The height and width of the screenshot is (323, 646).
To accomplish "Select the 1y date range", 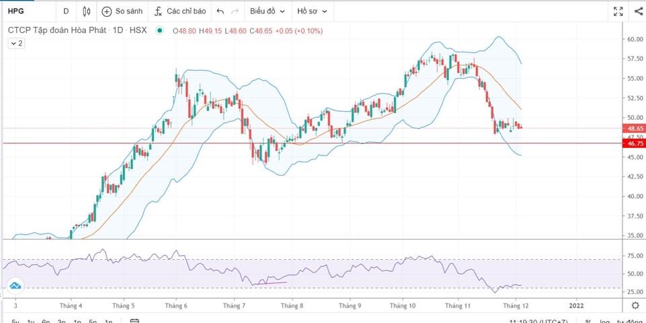I will click(x=31, y=321).
